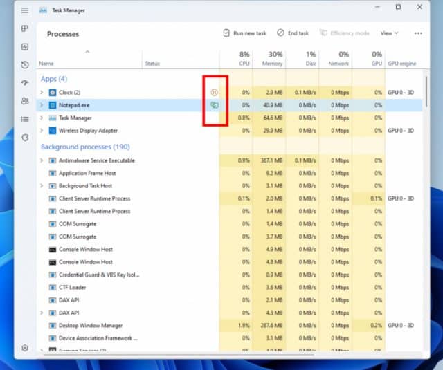The height and width of the screenshot is (370, 443).
Task: Click the Clock app icon
Action: pos(53,92)
